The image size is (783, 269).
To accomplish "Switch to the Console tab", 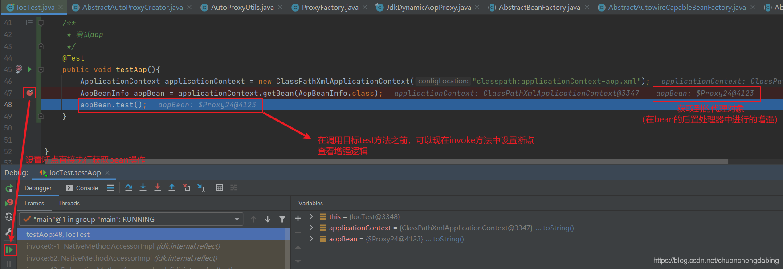I will click(82, 188).
